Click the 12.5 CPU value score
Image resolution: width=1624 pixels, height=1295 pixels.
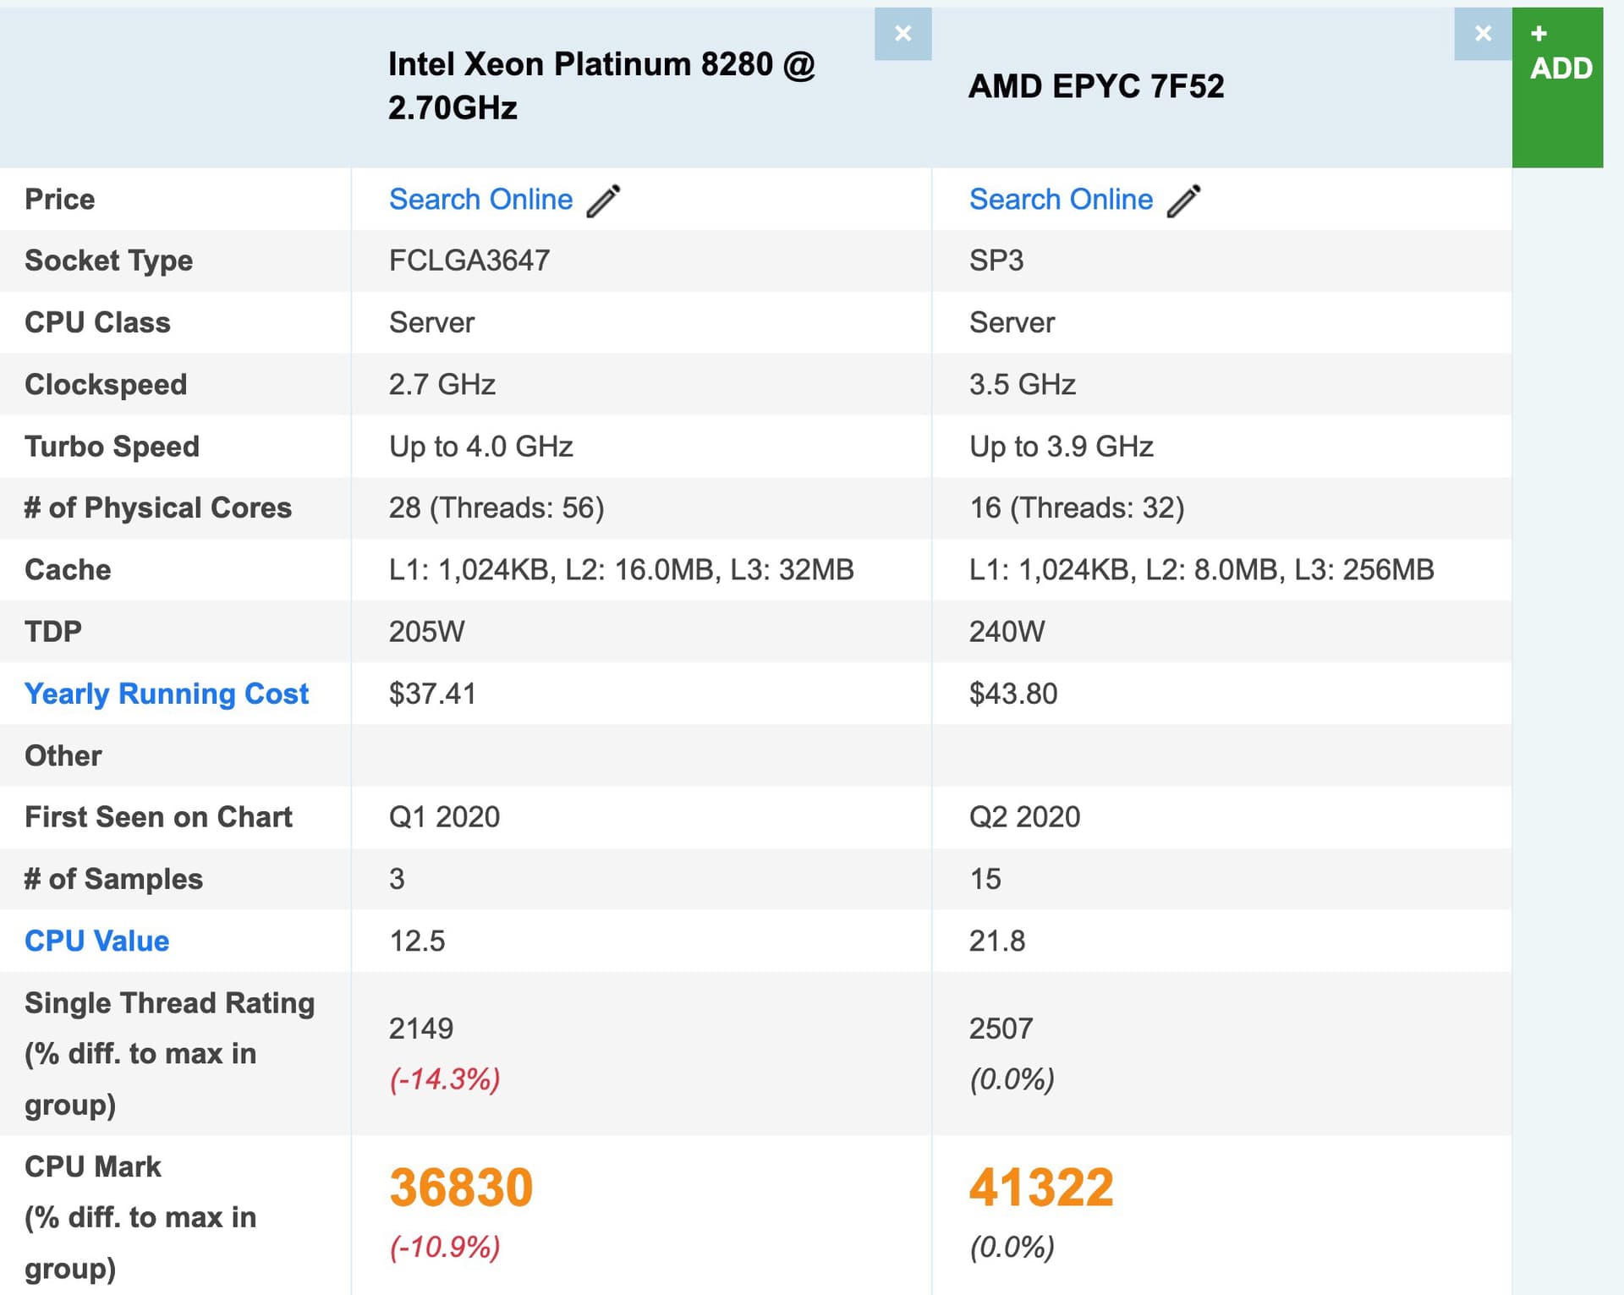pyautogui.click(x=417, y=941)
